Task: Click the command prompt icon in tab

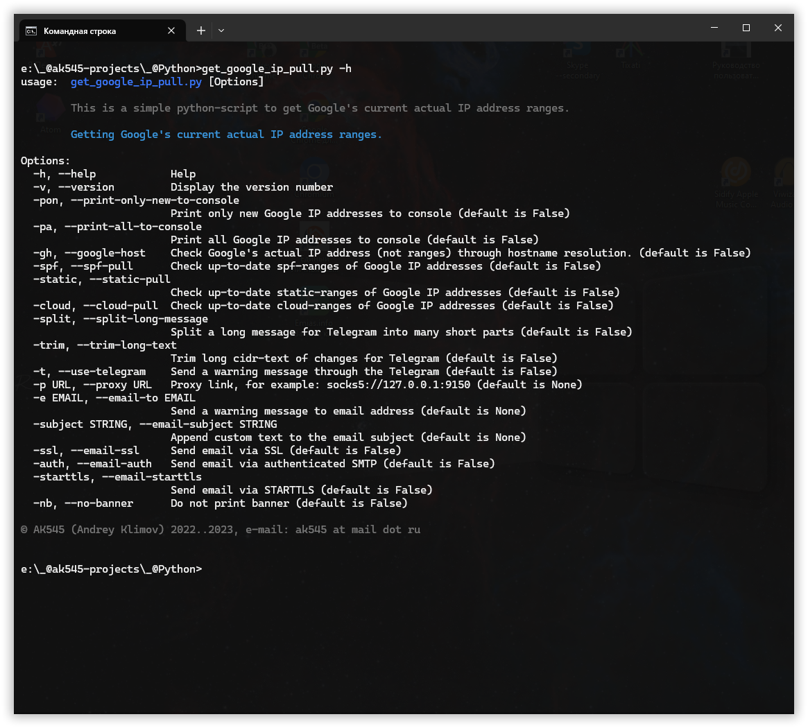Action: [31, 31]
